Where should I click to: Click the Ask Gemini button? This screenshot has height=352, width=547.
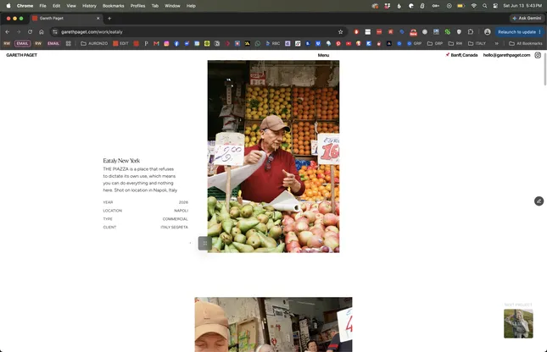(x=527, y=18)
